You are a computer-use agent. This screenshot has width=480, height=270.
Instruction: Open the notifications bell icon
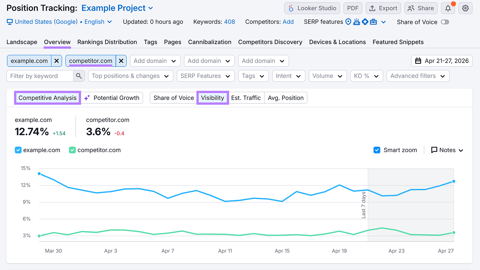click(448, 8)
